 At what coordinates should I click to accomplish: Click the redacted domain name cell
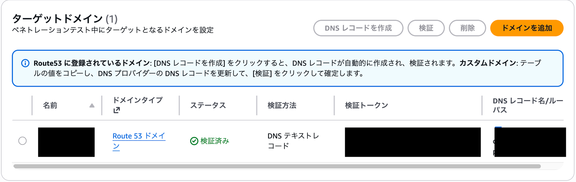click(x=66, y=142)
